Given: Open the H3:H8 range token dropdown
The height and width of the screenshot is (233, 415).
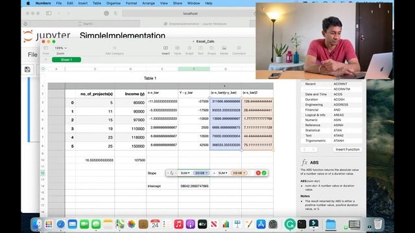Looking at the screenshot, I should point(239,173).
